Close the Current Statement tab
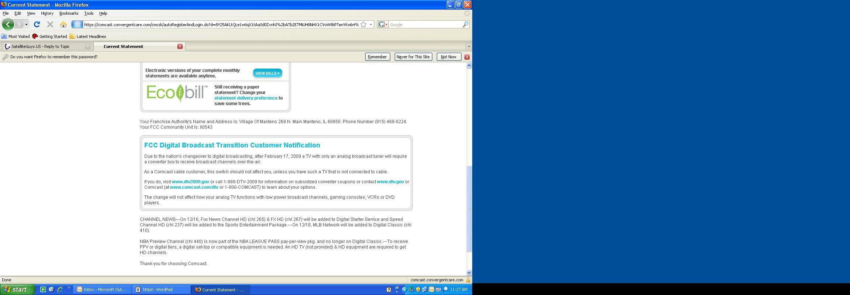The height and width of the screenshot is (295, 850). tap(180, 46)
